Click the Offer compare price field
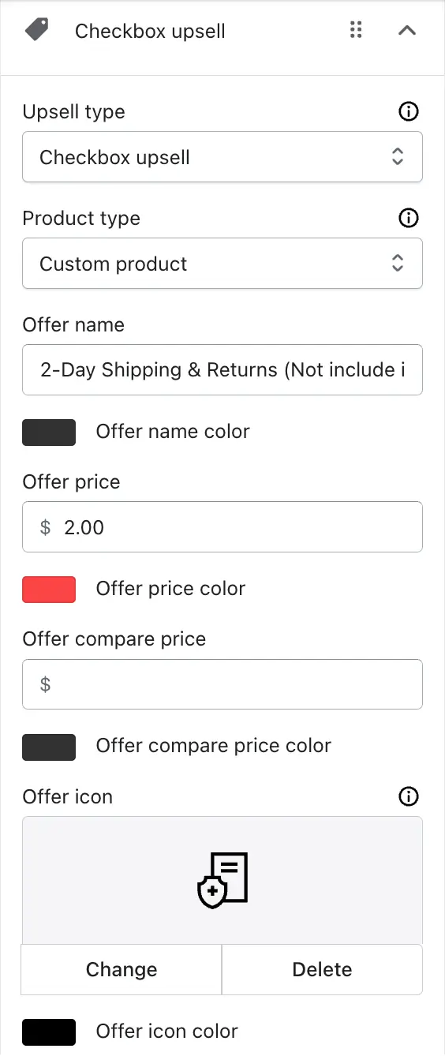This screenshot has height=1056, width=445. tap(222, 684)
